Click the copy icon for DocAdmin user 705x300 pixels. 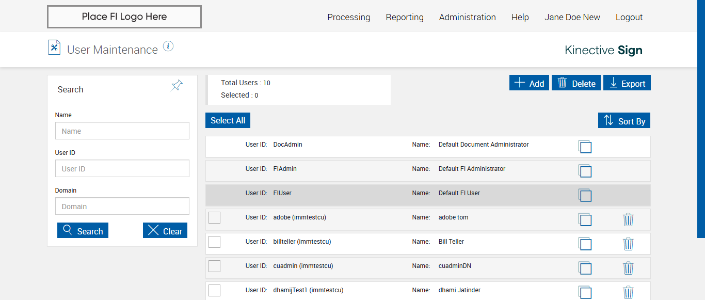coord(585,147)
